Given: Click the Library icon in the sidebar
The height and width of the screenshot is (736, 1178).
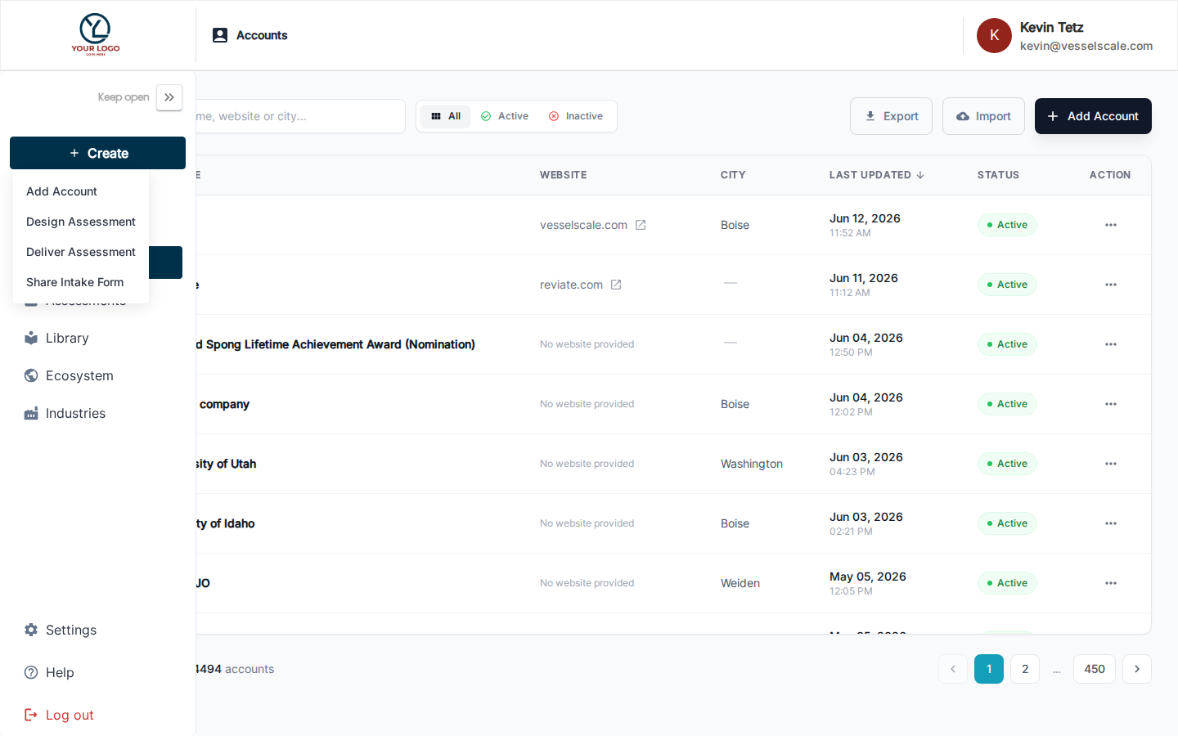Looking at the screenshot, I should tap(31, 338).
